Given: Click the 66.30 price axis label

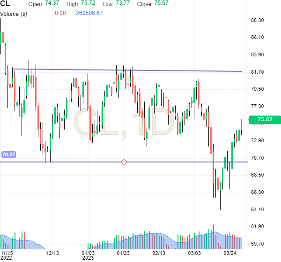Looking at the screenshot, I should pyautogui.click(x=257, y=193).
